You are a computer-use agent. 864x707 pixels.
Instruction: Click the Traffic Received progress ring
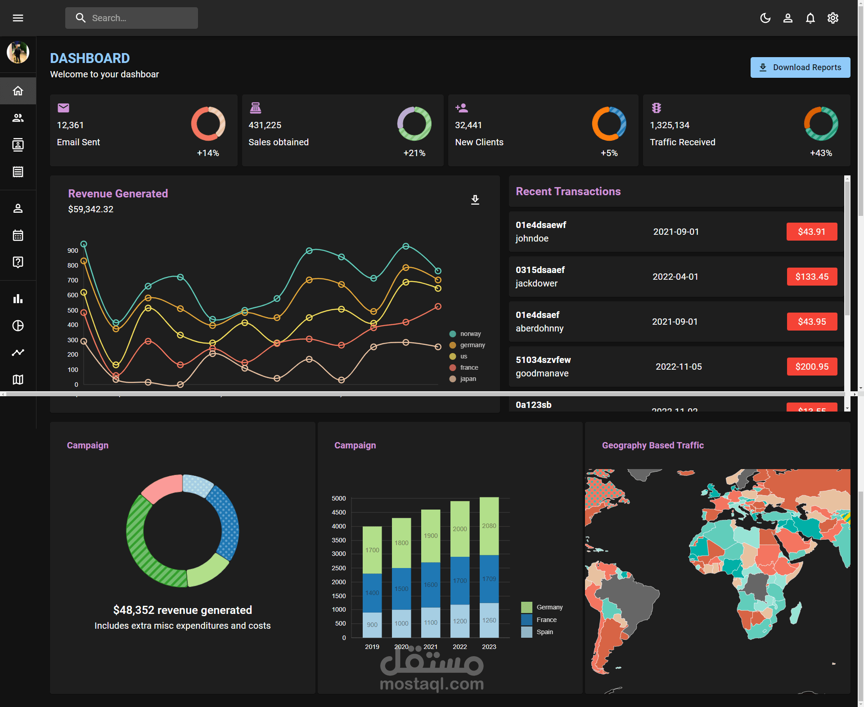821,124
